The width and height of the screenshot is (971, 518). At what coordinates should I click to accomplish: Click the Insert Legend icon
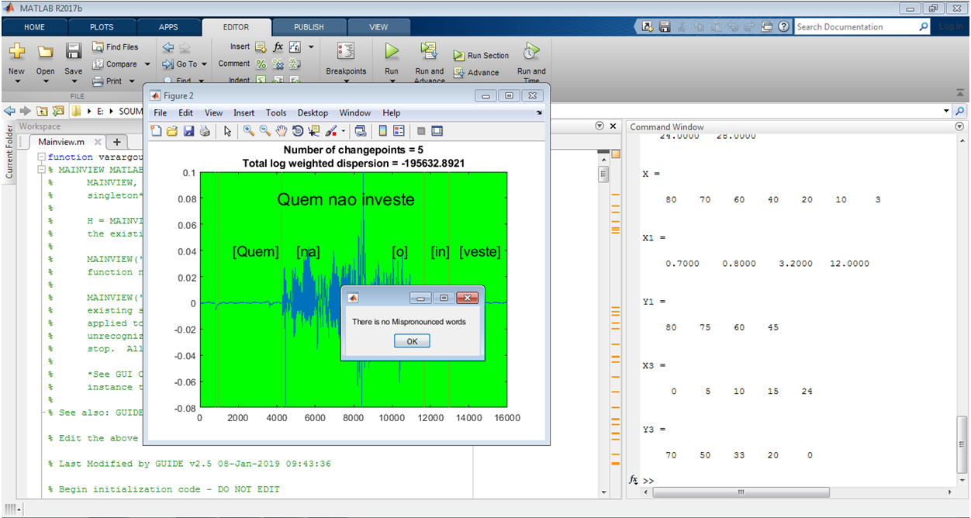(399, 131)
